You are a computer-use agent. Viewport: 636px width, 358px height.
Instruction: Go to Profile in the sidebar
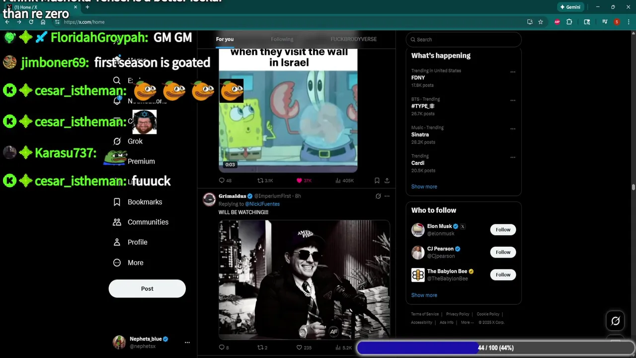pos(130,242)
